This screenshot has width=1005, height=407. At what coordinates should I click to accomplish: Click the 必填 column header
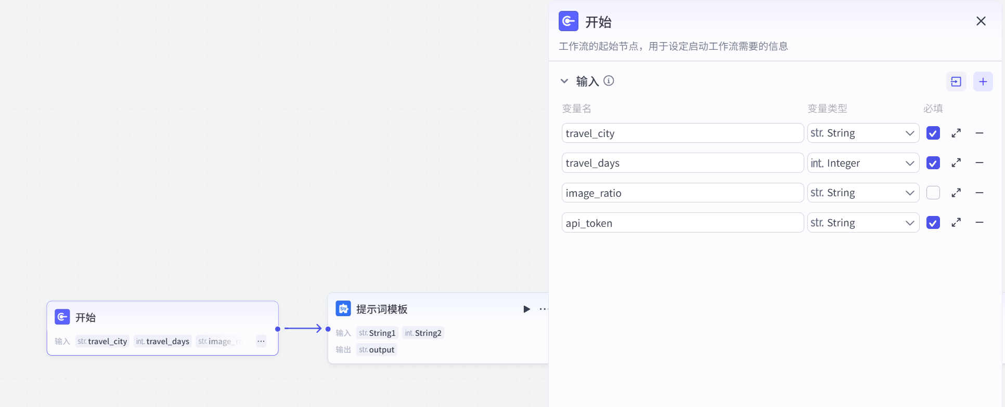933,108
